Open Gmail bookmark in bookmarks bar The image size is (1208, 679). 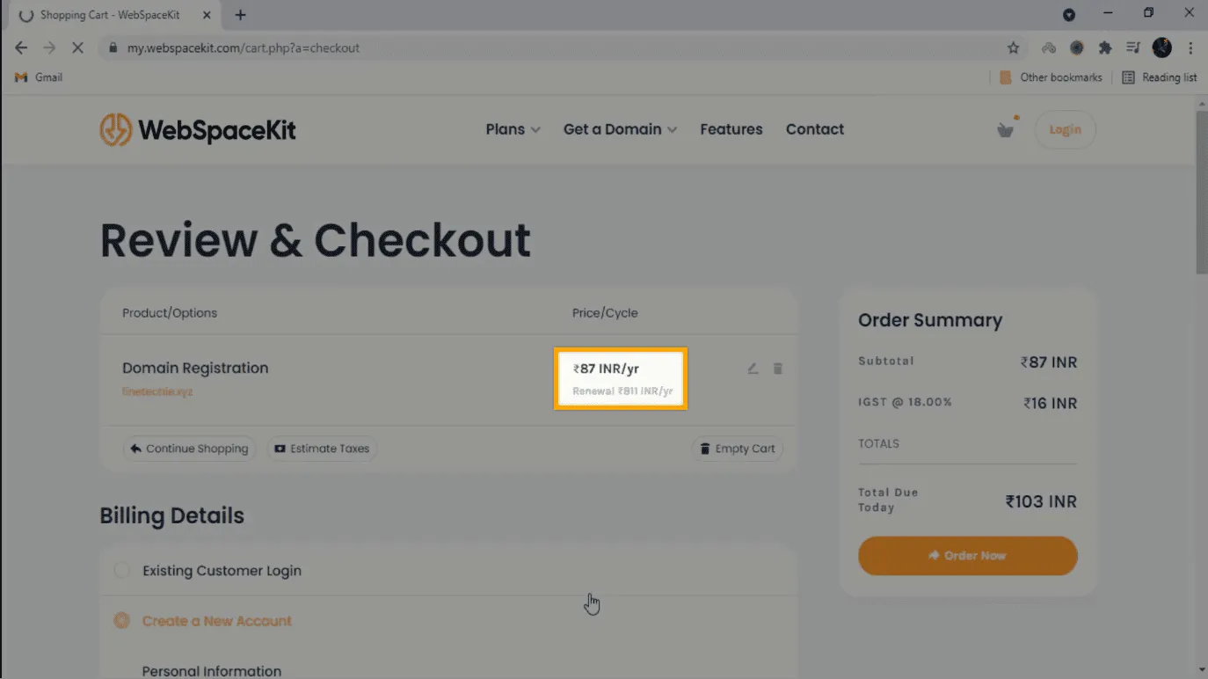coord(40,77)
